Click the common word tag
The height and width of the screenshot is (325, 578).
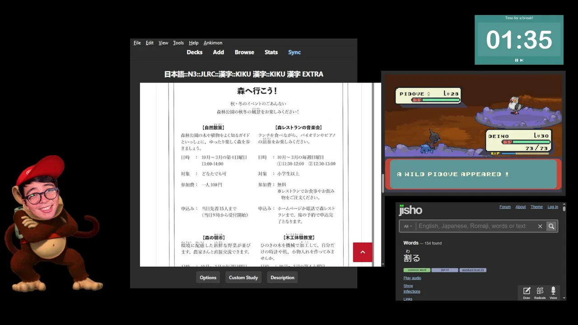[x=417, y=270]
